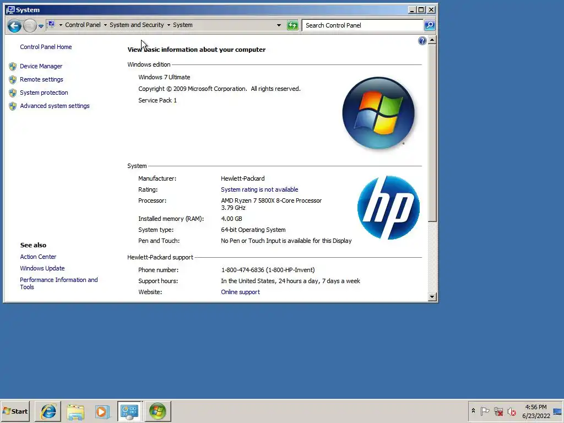Viewport: 564px width, 423px height.
Task: Select System in the address breadcrumb
Action: (183, 25)
